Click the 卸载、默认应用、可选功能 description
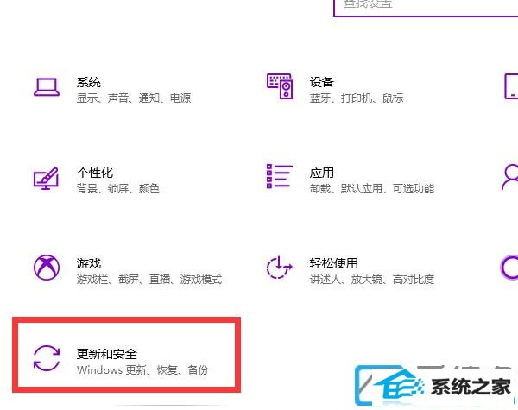 coord(372,189)
